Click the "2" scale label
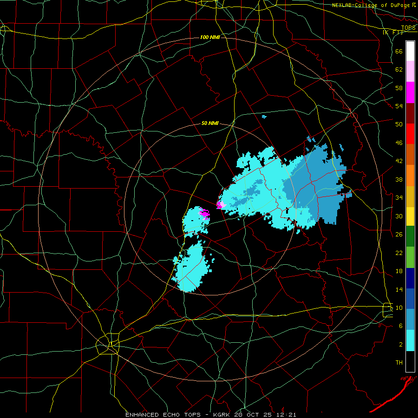This screenshot has width=418, height=418. 400,344
